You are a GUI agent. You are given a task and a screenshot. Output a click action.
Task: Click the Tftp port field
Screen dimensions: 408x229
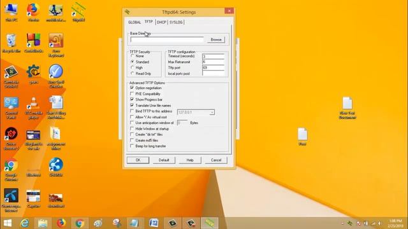(x=213, y=68)
